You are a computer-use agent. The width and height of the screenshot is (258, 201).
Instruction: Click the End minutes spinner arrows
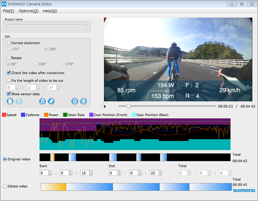140,173
